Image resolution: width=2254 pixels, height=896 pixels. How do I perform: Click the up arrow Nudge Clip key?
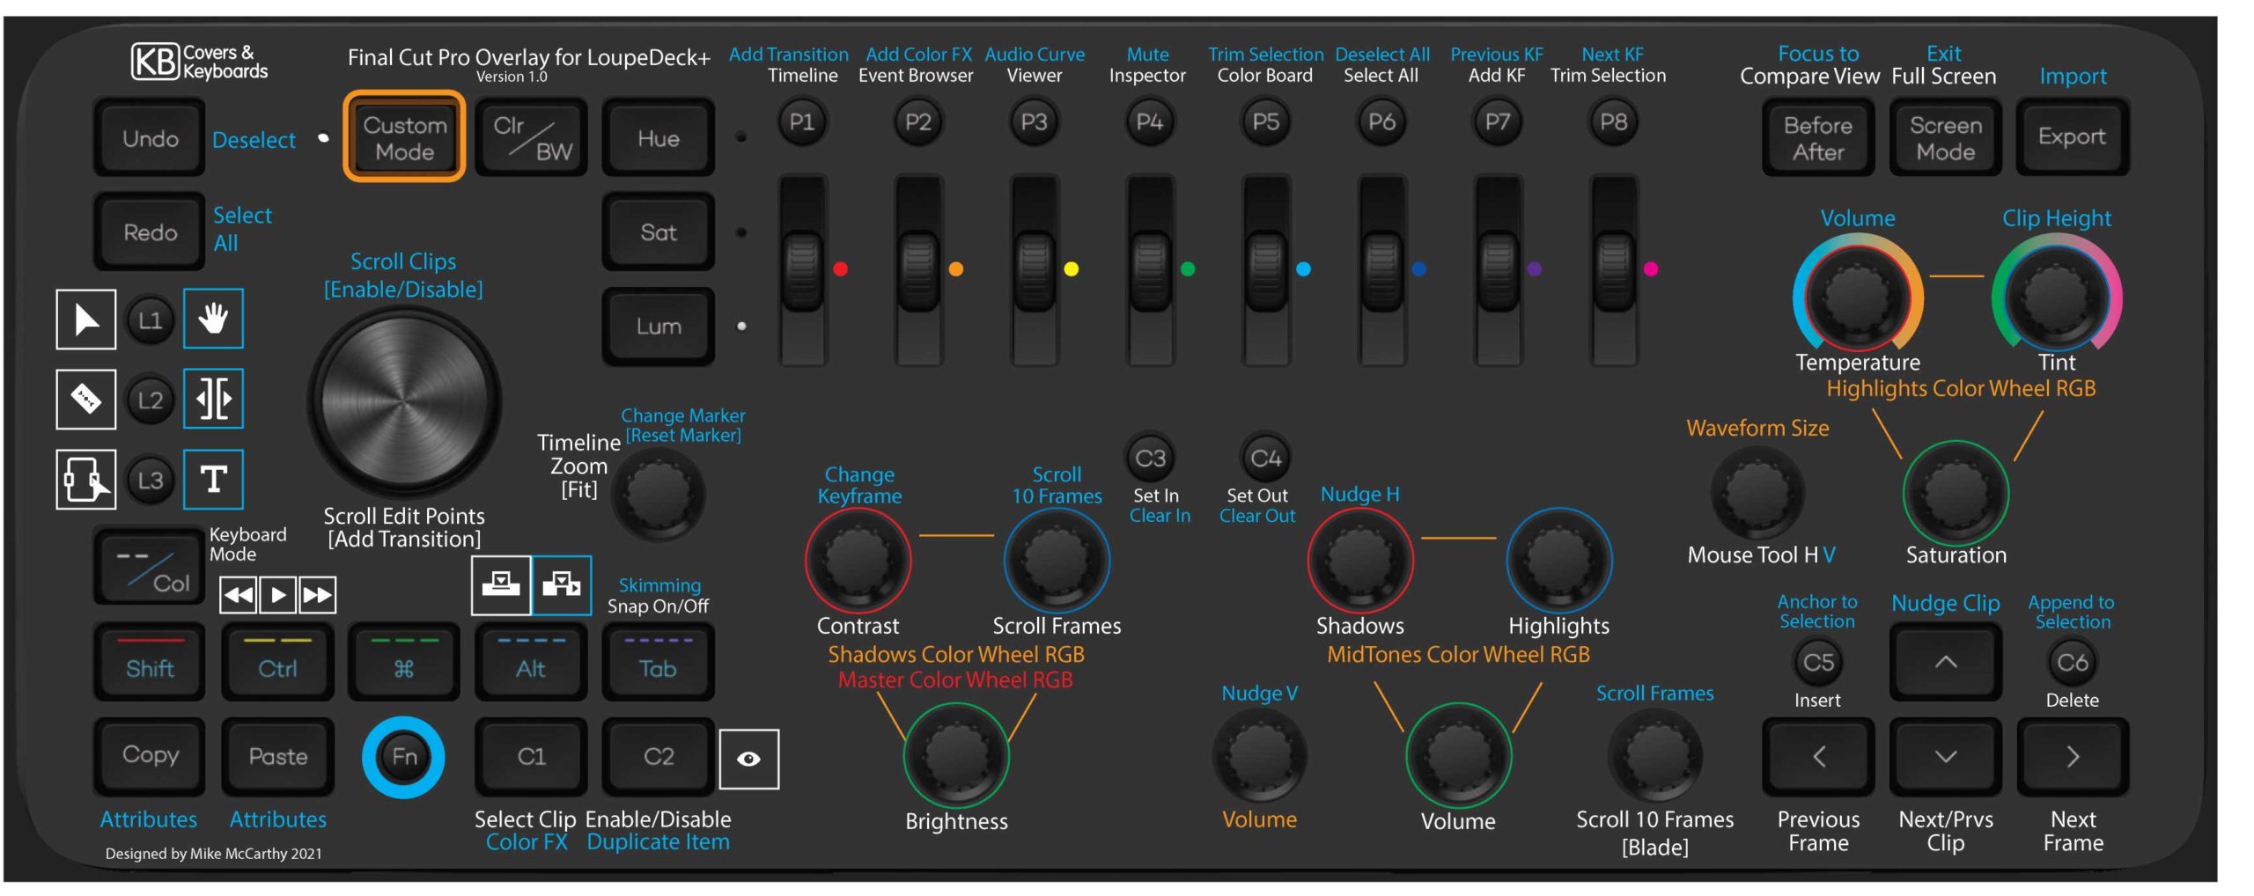(x=1946, y=663)
